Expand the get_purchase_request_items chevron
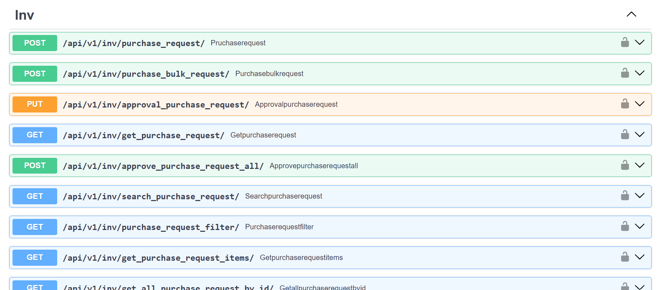 point(639,257)
